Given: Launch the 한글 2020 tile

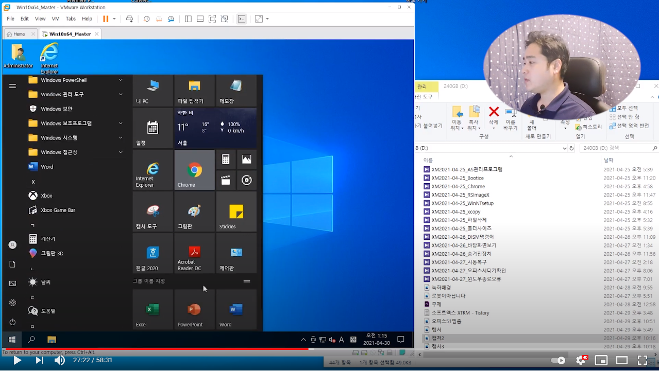Looking at the screenshot, I should (153, 253).
